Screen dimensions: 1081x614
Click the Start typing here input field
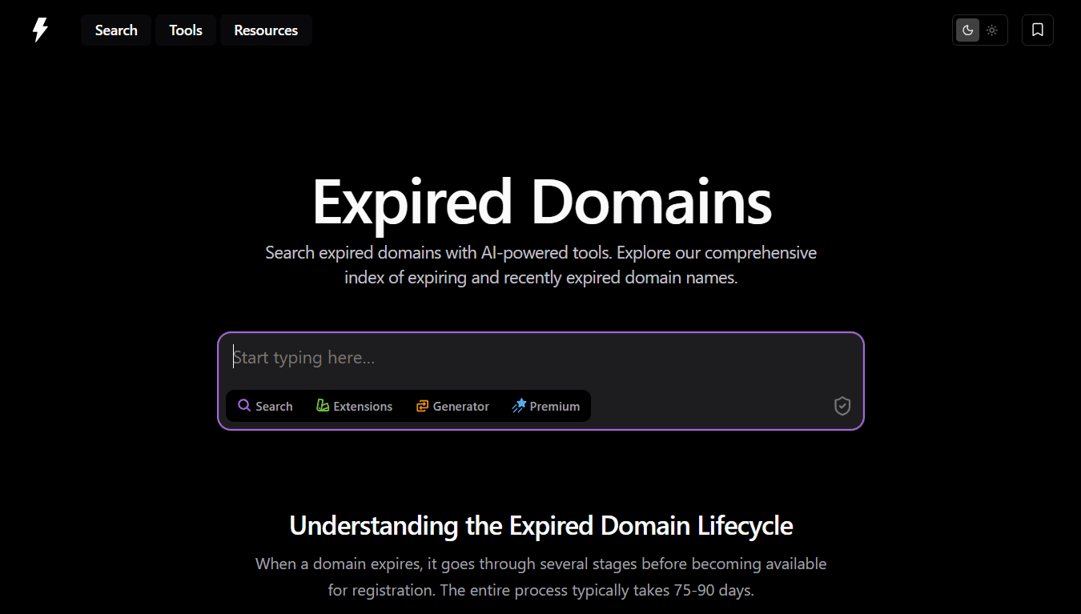[540, 357]
